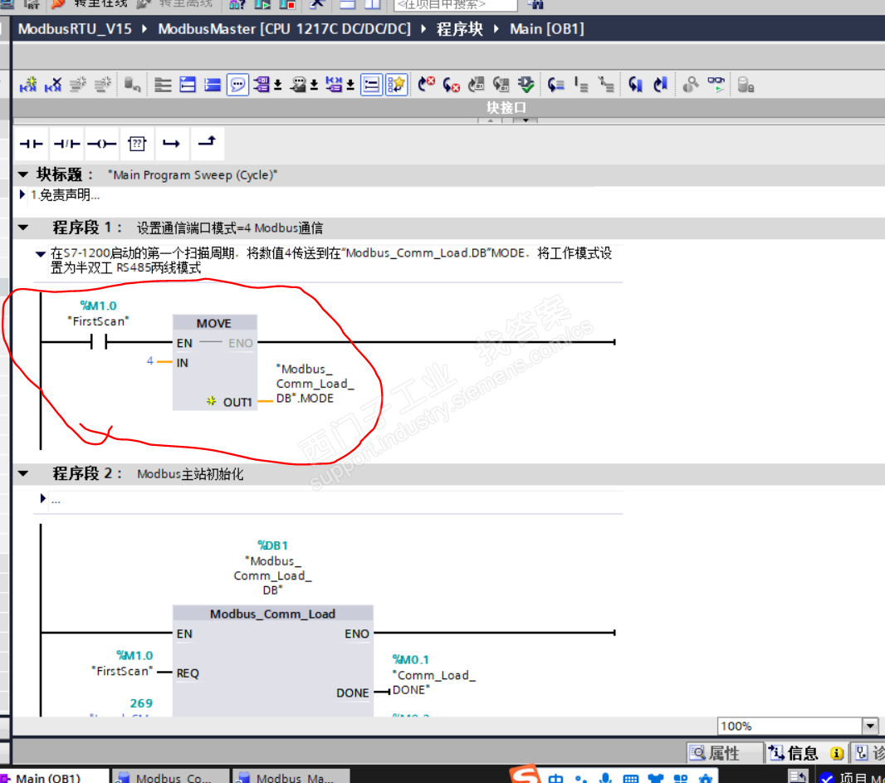Image resolution: width=885 pixels, height=783 pixels.
Task: Click the go online button 转至在线
Action: (x=90, y=4)
